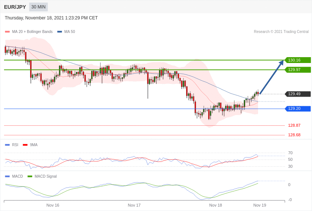Click the RSI 50 axis value
The width and height of the screenshot is (312, 211).
pyautogui.click(x=290, y=159)
